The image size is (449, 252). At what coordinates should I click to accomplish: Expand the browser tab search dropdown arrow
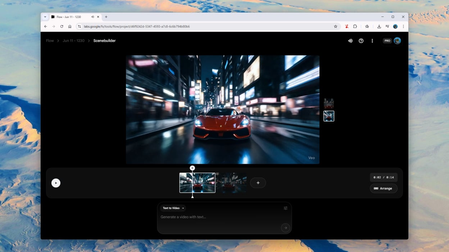pyautogui.click(x=45, y=17)
